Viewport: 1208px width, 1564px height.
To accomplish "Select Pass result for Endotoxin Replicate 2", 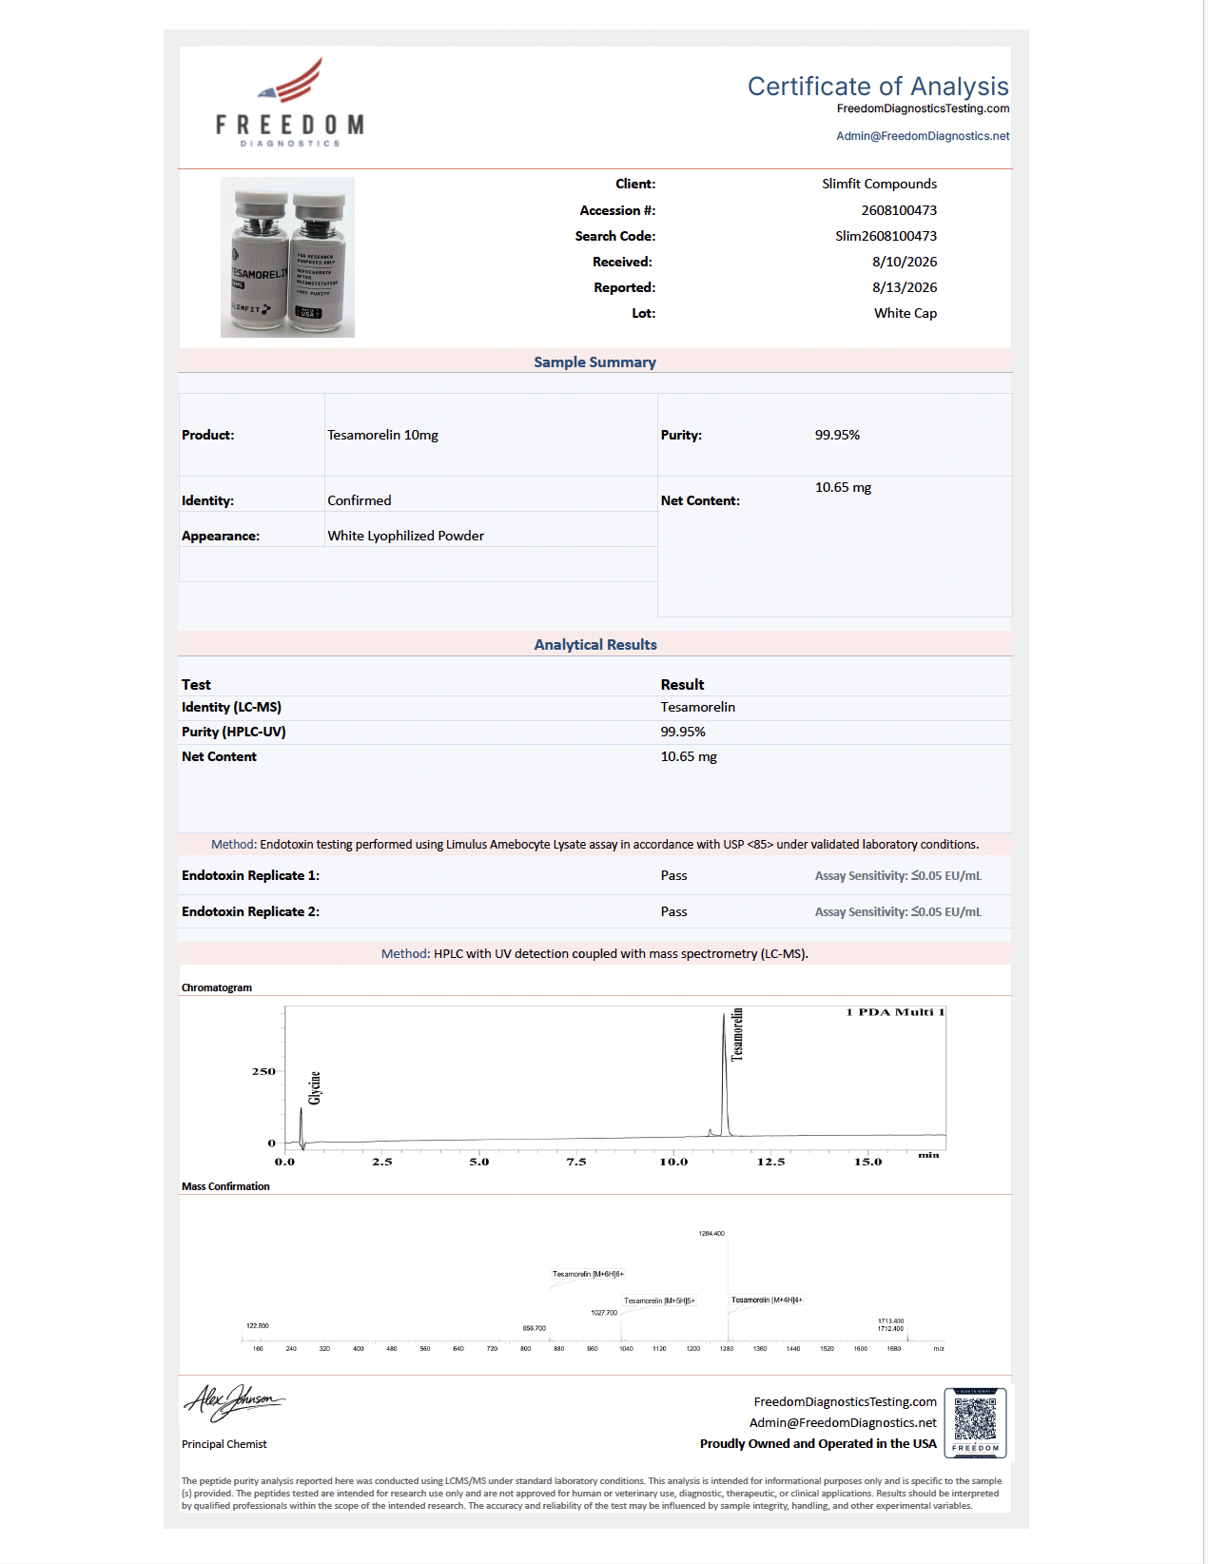I will [x=673, y=911].
